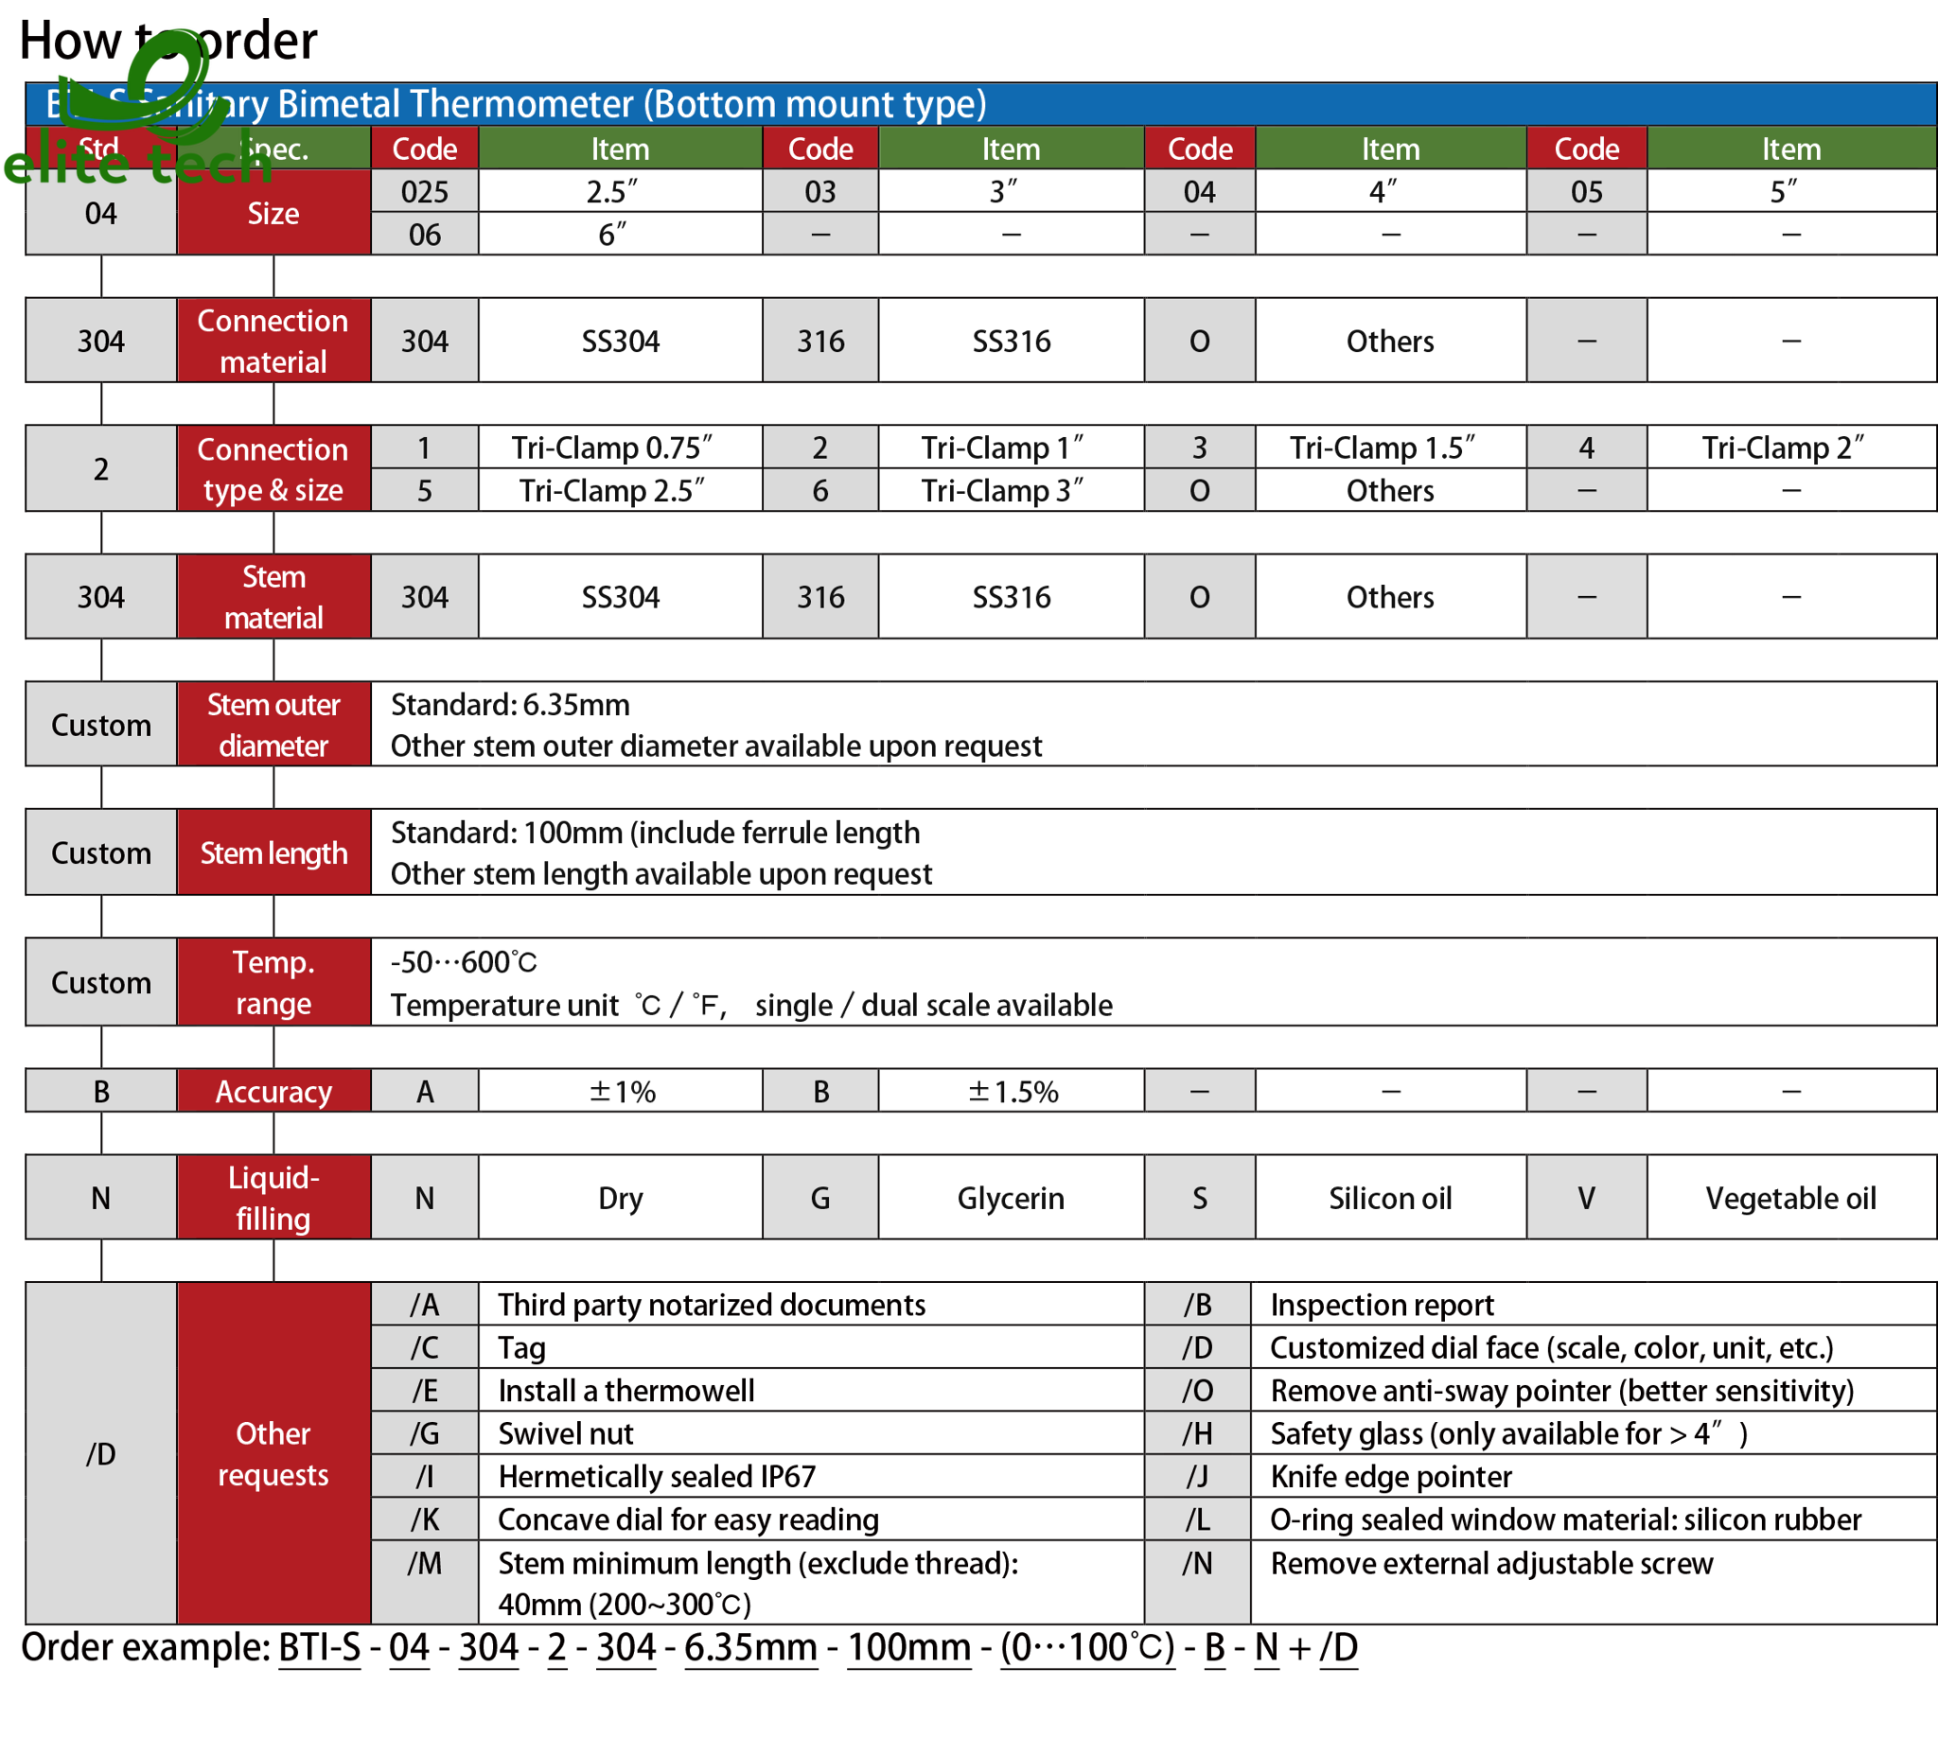Click the "/D" cell in the Std column

point(100,1452)
